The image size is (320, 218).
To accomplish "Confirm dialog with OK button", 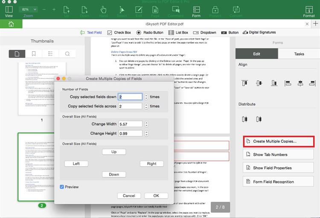I will point(156,196).
